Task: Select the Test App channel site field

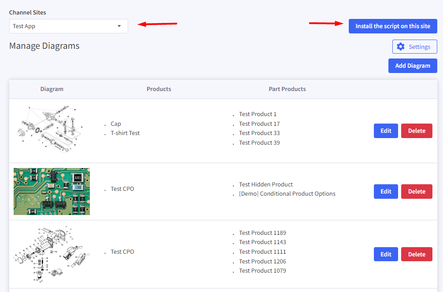Action: coord(62,26)
